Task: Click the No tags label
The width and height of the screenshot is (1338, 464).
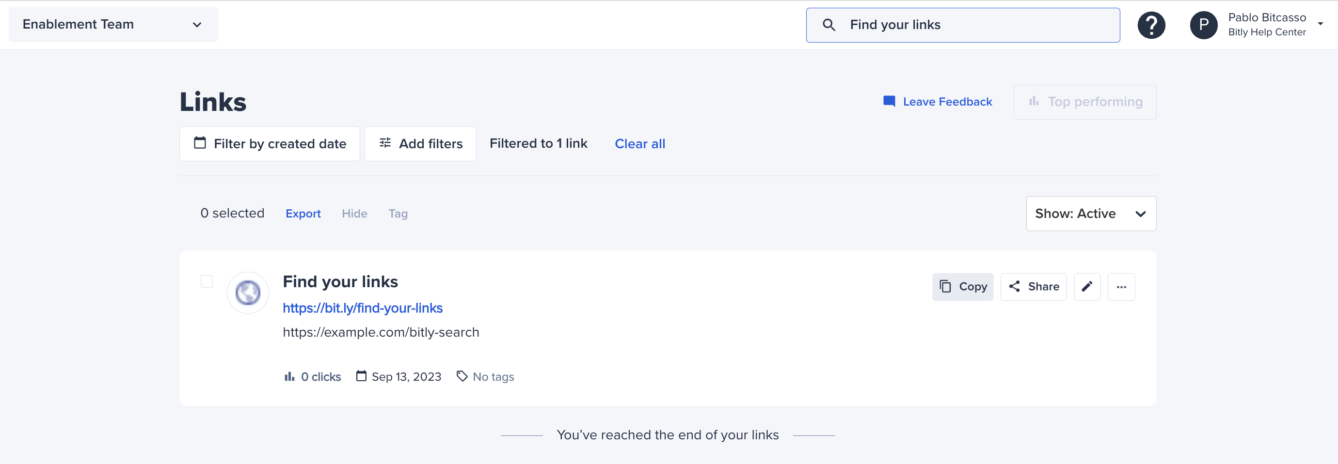Action: coord(493,376)
